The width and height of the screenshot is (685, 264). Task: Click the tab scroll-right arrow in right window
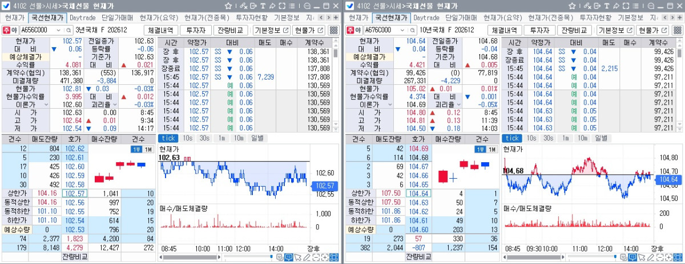pyautogui.click(x=674, y=18)
